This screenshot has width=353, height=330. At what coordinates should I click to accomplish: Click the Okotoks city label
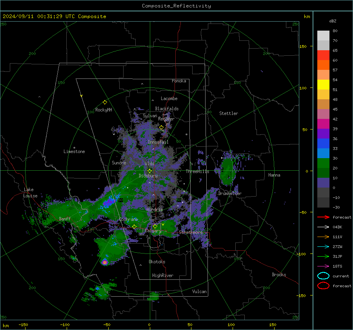pos(157,262)
